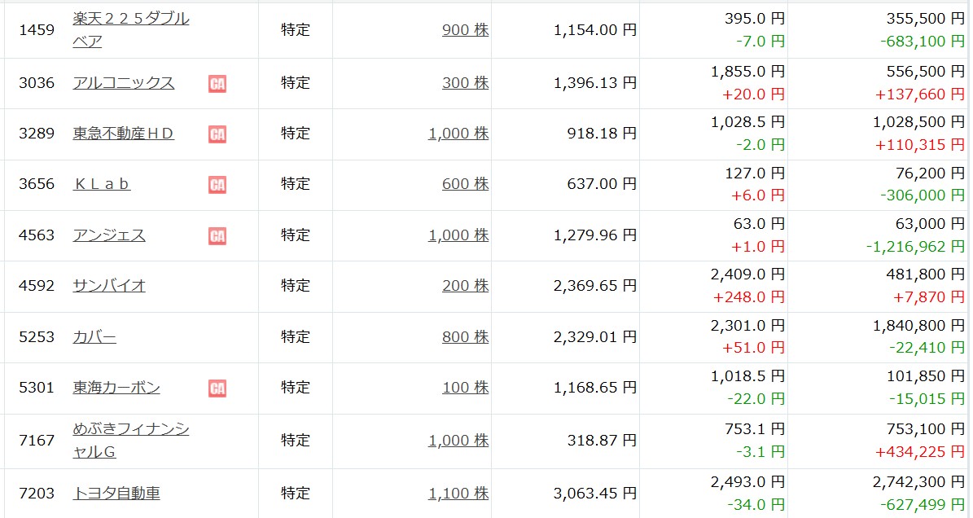
Task: Select the カバー stock link
Action: click(94, 337)
